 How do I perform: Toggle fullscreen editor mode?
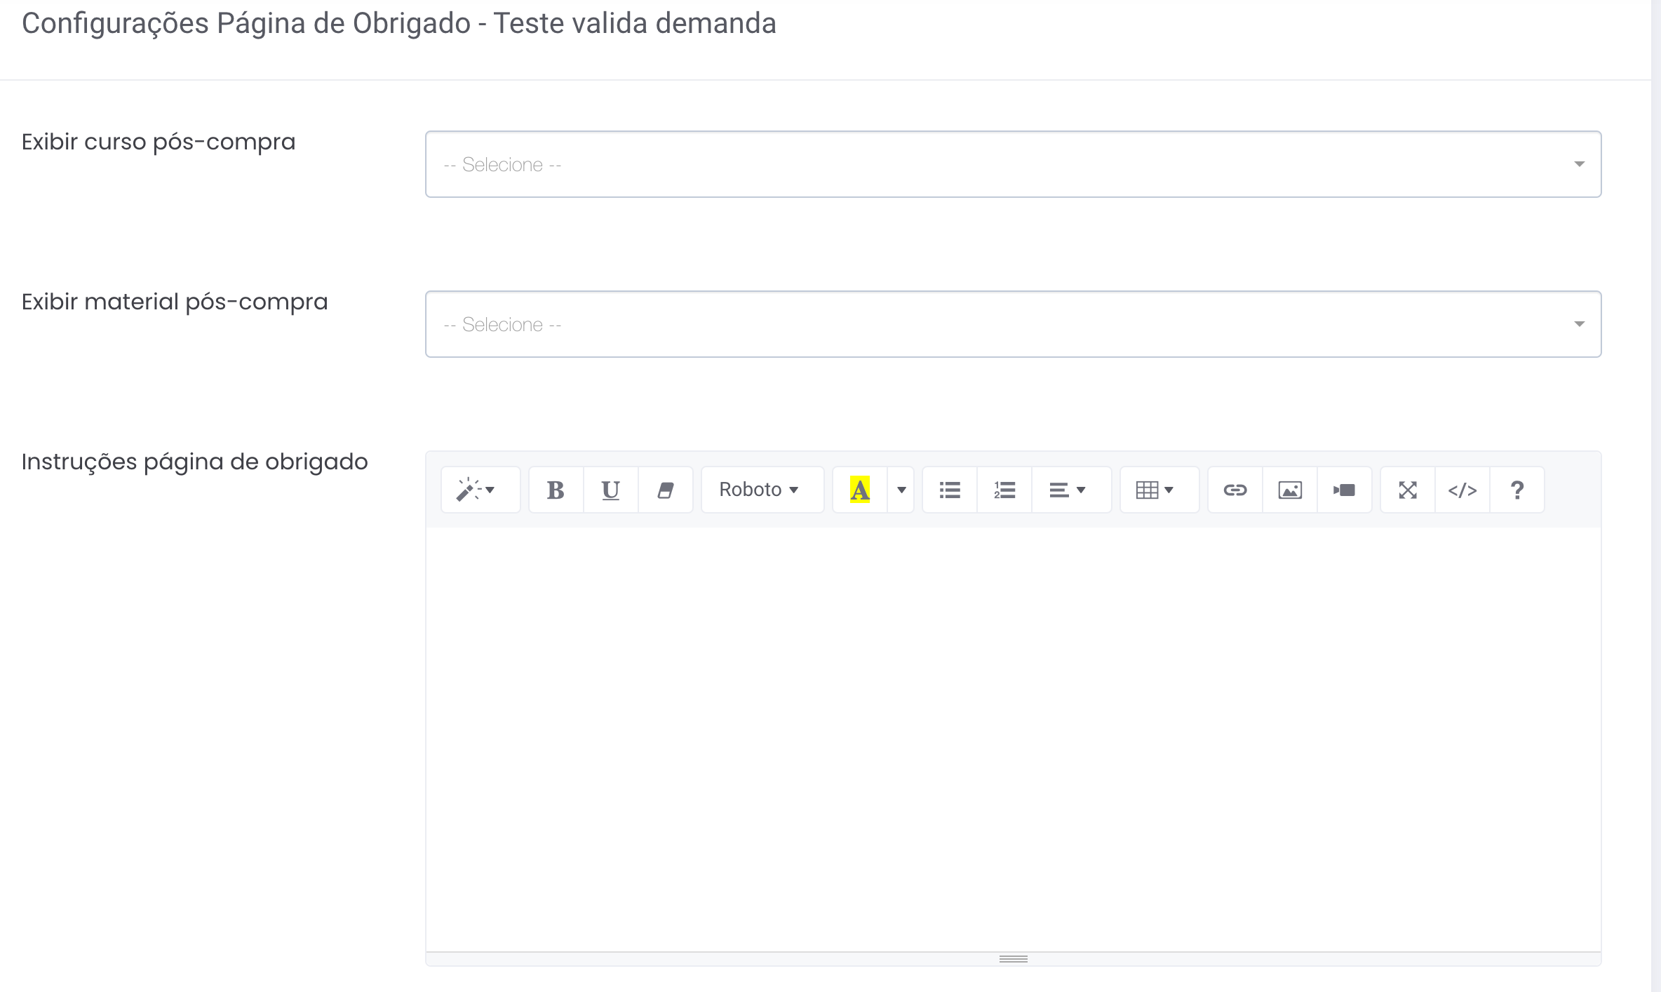click(x=1407, y=490)
